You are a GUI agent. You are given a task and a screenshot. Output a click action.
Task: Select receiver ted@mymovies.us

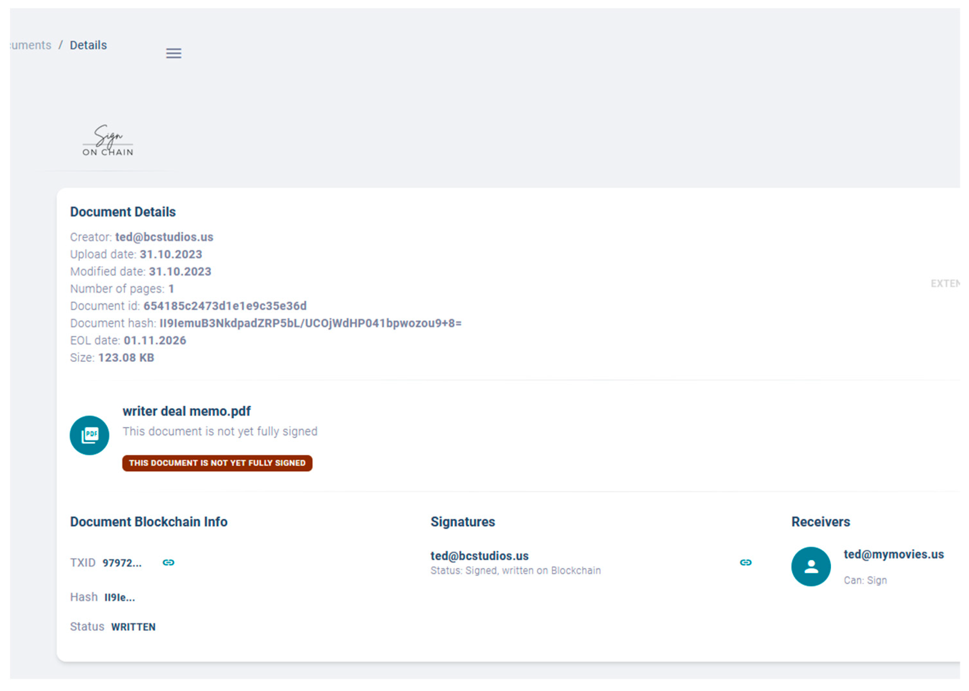[x=893, y=554]
